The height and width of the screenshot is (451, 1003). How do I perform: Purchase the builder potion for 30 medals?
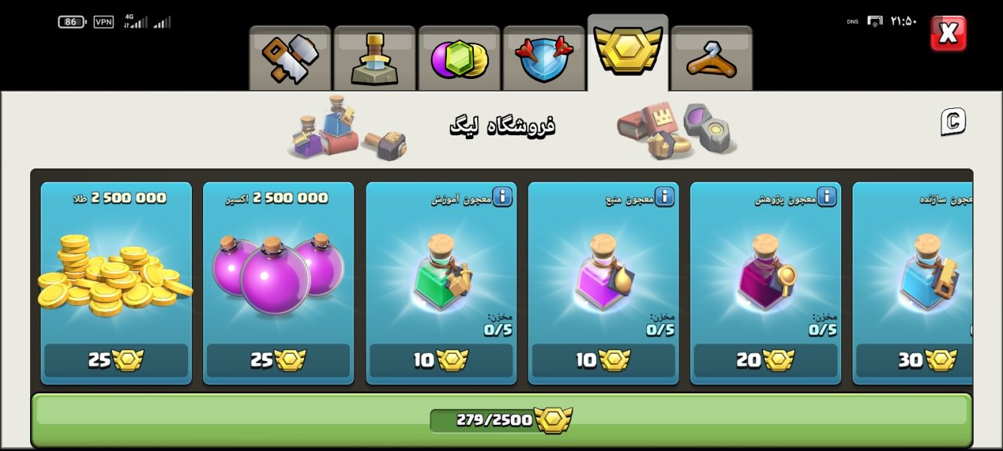coord(914,361)
